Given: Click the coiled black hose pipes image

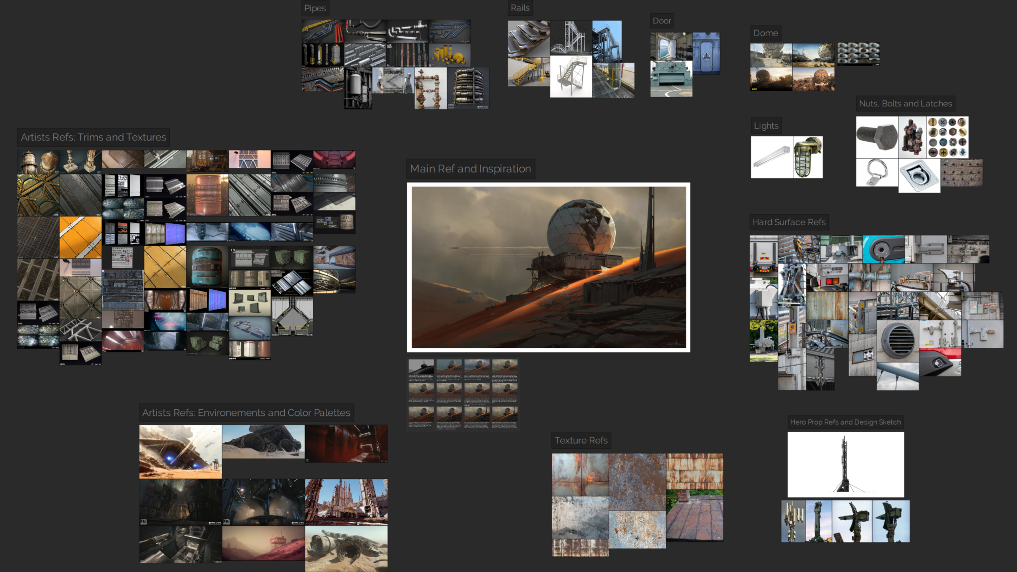Looking at the screenshot, I should [x=468, y=87].
